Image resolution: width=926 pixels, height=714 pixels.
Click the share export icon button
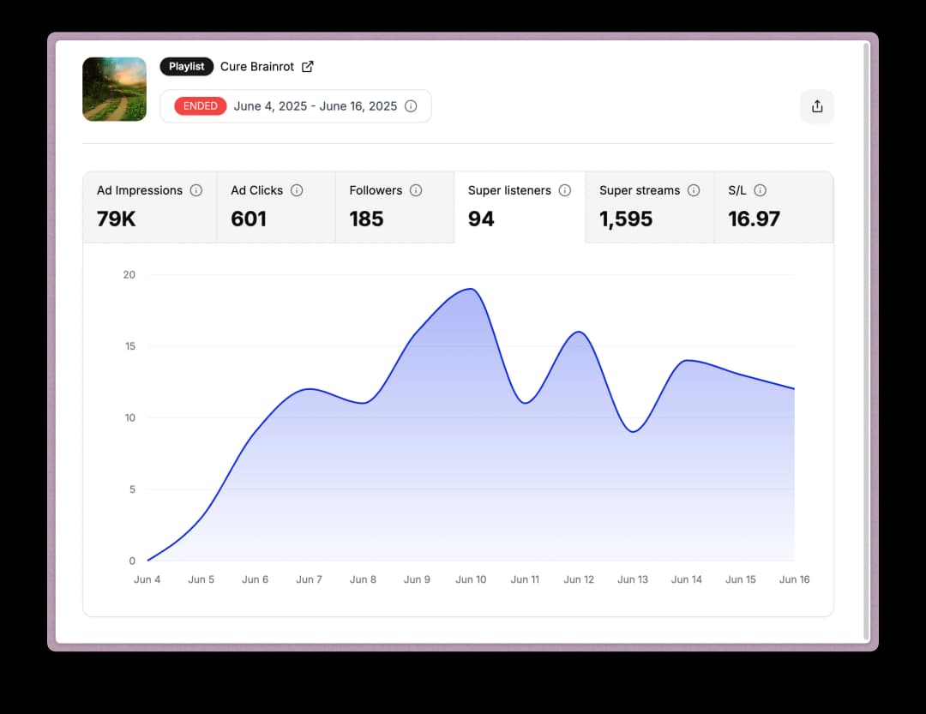pyautogui.click(x=817, y=106)
